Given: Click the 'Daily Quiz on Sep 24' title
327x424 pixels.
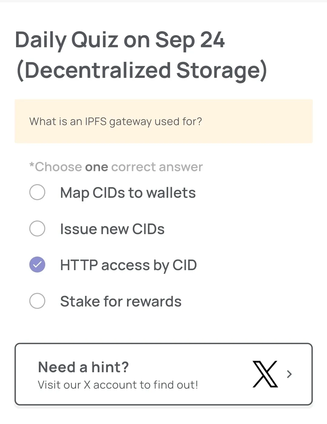Looking at the screenshot, I should tap(120, 39).
